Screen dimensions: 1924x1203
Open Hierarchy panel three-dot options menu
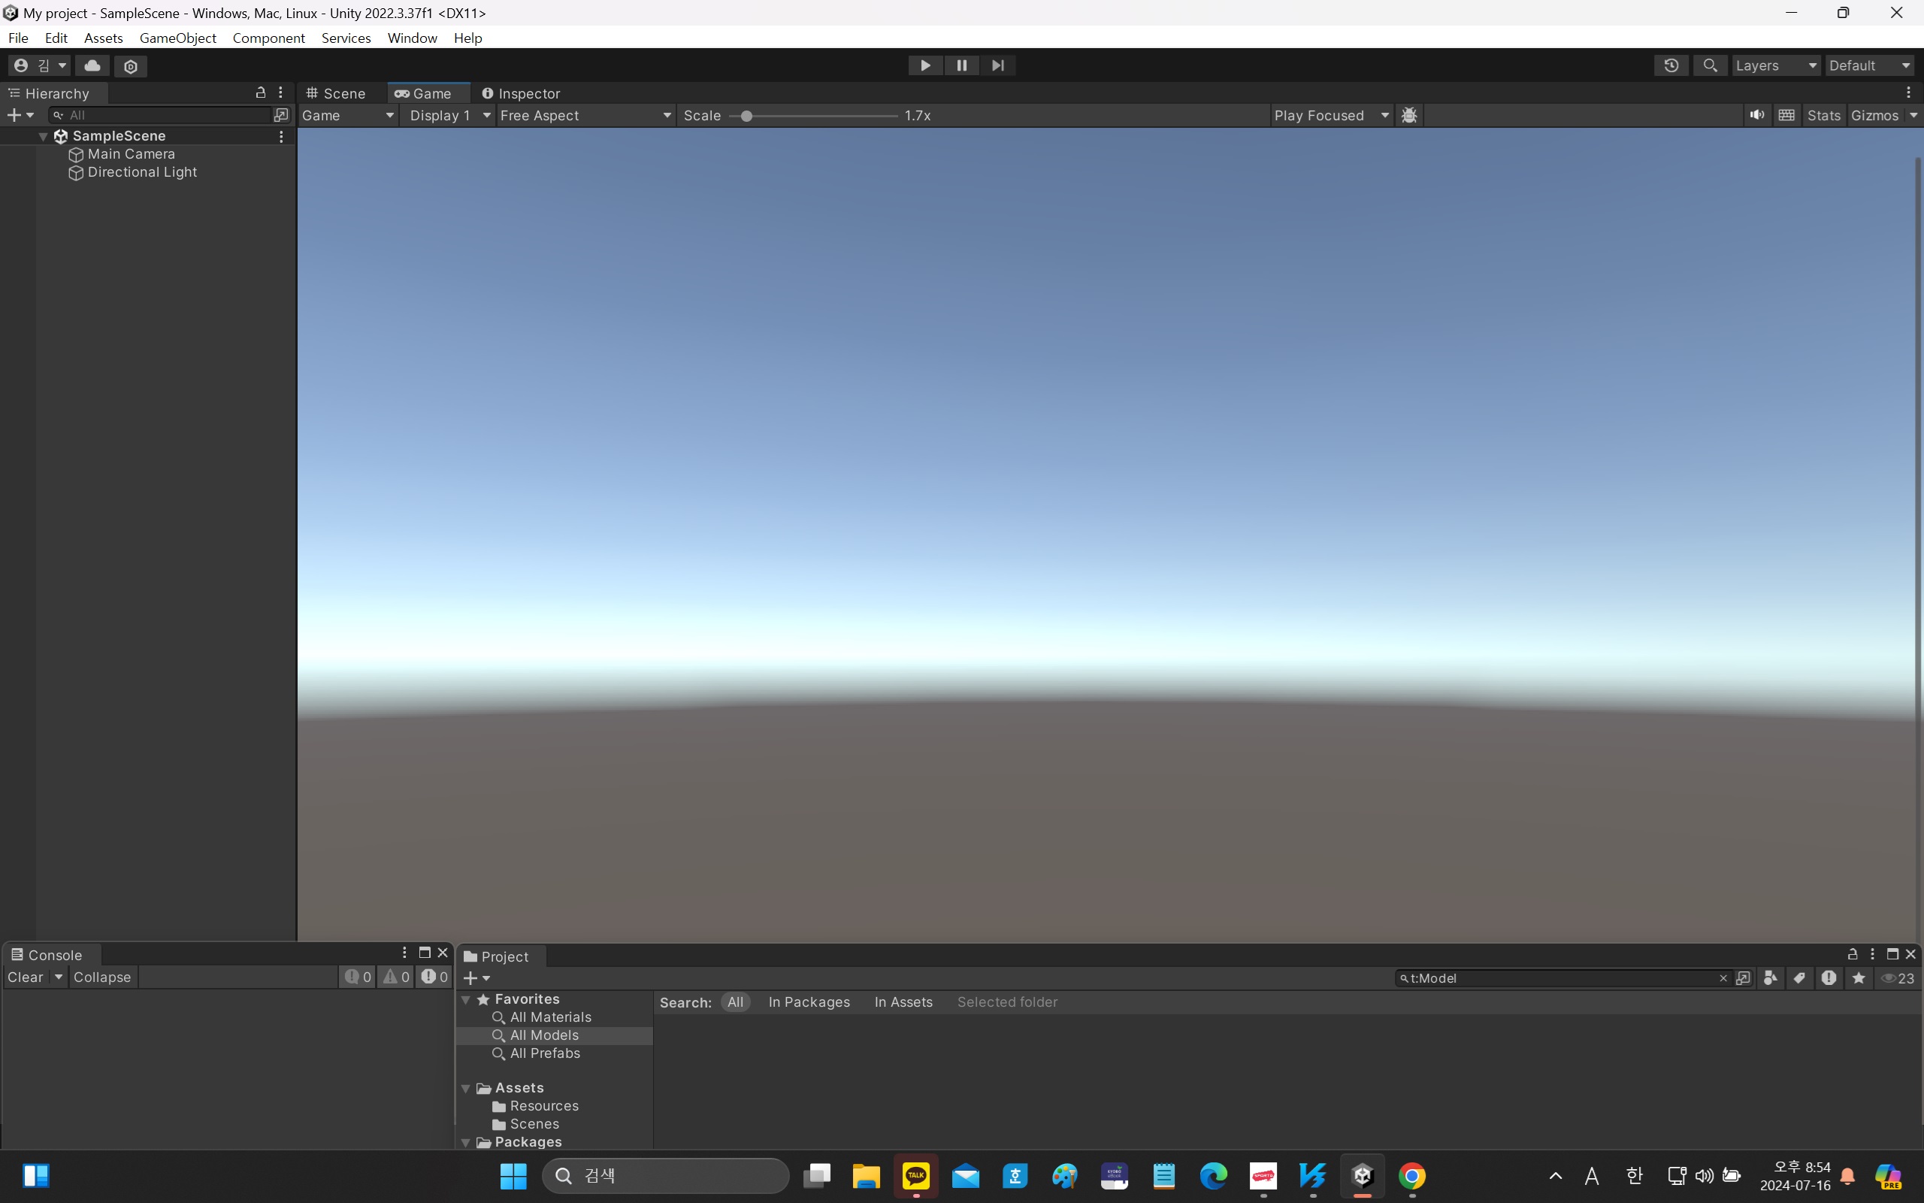[x=280, y=93]
